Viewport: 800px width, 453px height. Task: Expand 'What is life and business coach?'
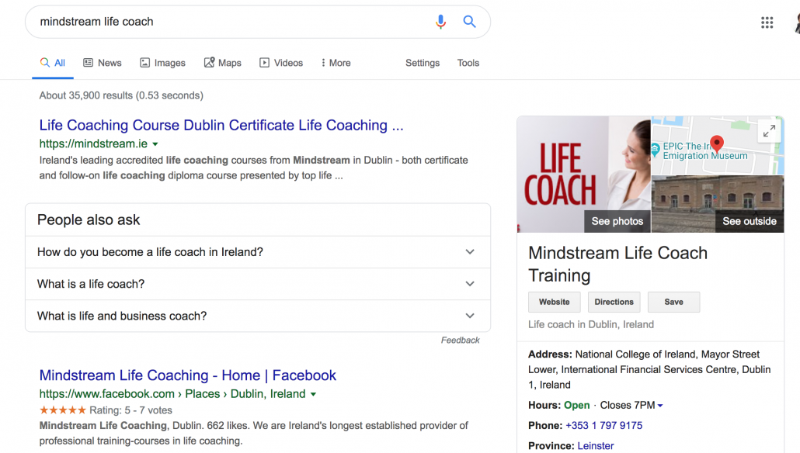(x=258, y=316)
